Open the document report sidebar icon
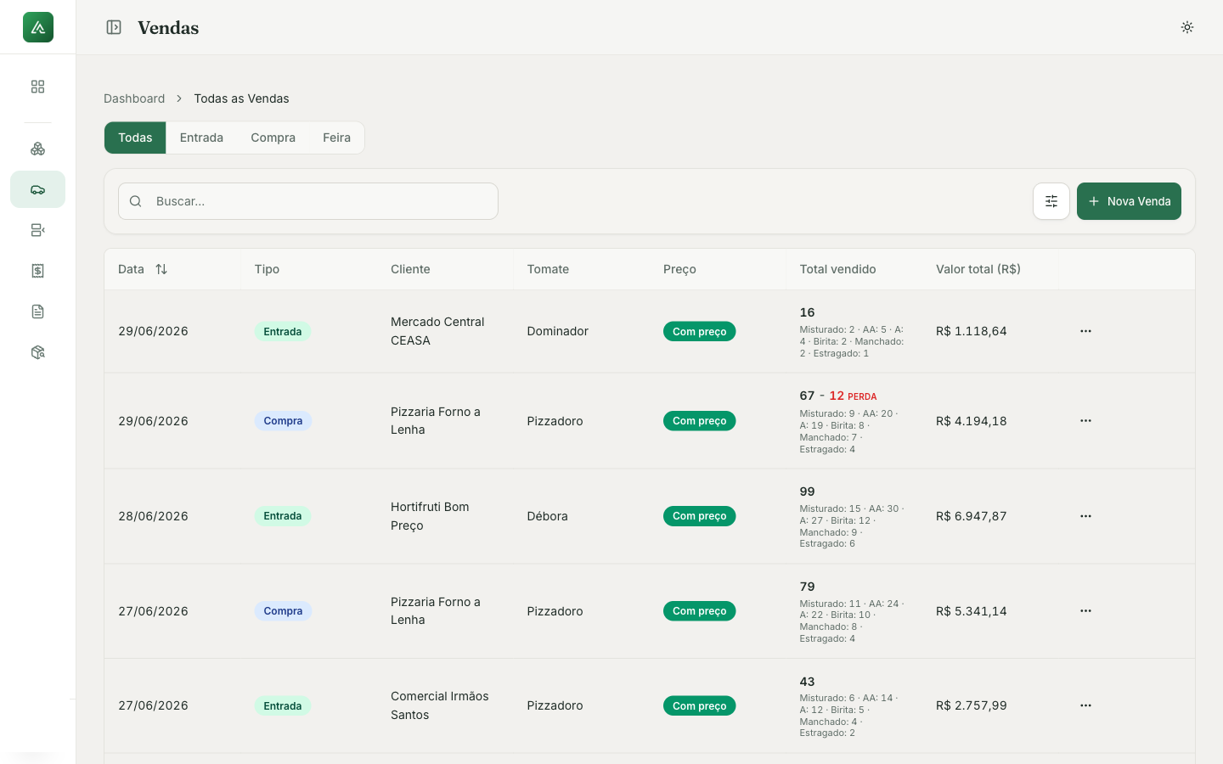This screenshot has height=764, width=1223. 37,312
